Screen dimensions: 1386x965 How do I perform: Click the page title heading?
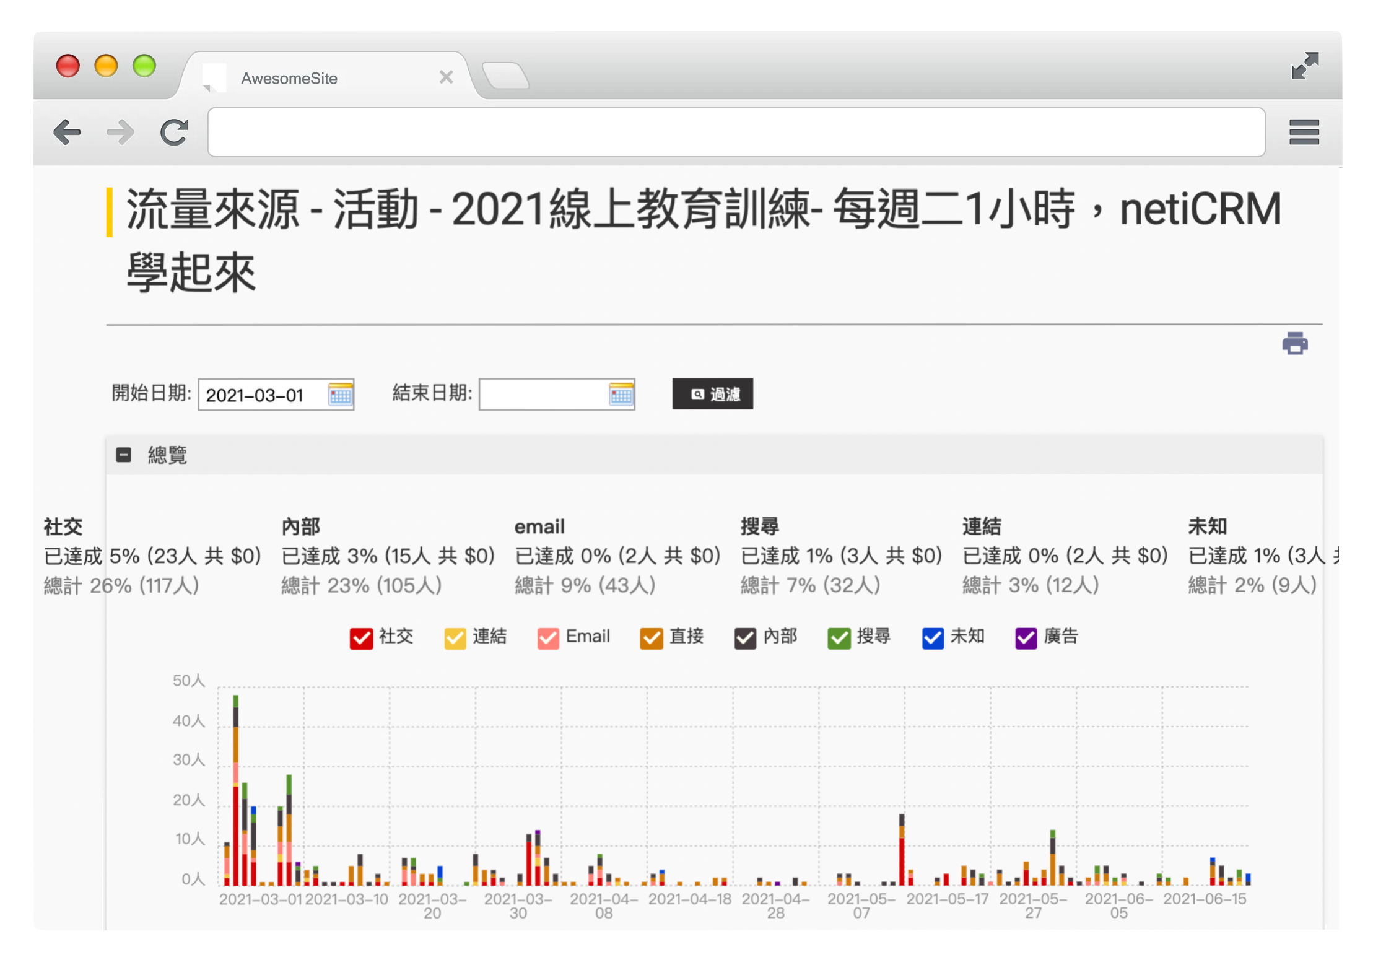[x=704, y=240]
